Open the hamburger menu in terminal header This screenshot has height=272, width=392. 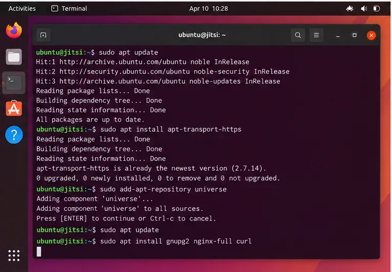pos(316,35)
